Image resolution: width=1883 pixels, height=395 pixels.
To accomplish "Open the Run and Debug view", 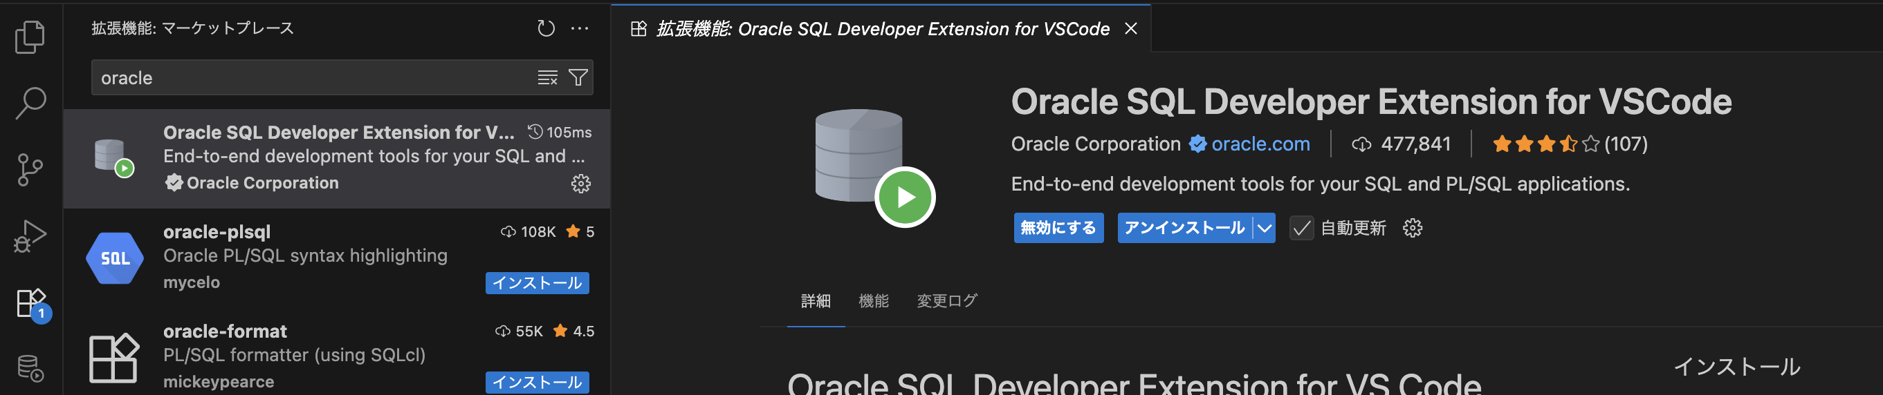I will (30, 236).
